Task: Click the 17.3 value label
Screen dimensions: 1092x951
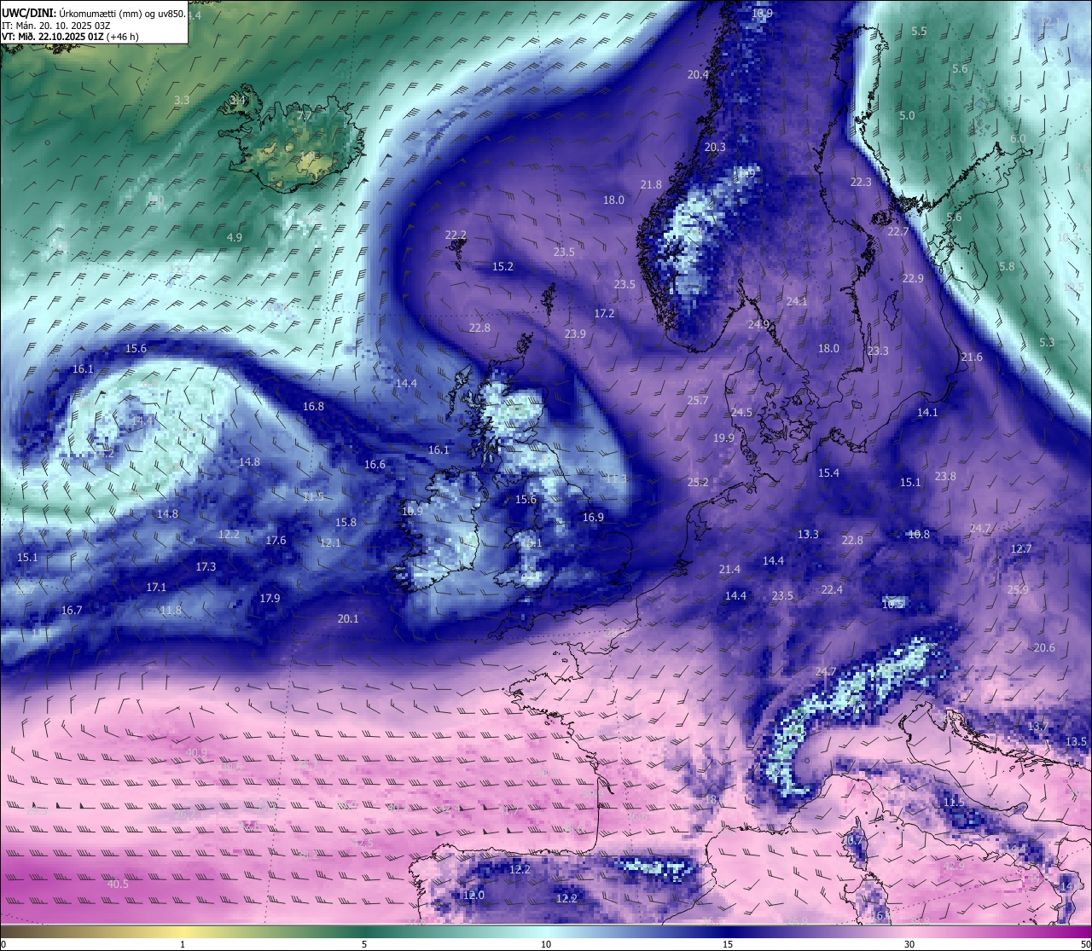Action: [206, 567]
